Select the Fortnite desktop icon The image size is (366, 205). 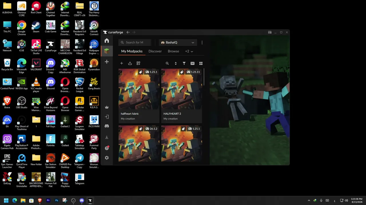pos(51,141)
